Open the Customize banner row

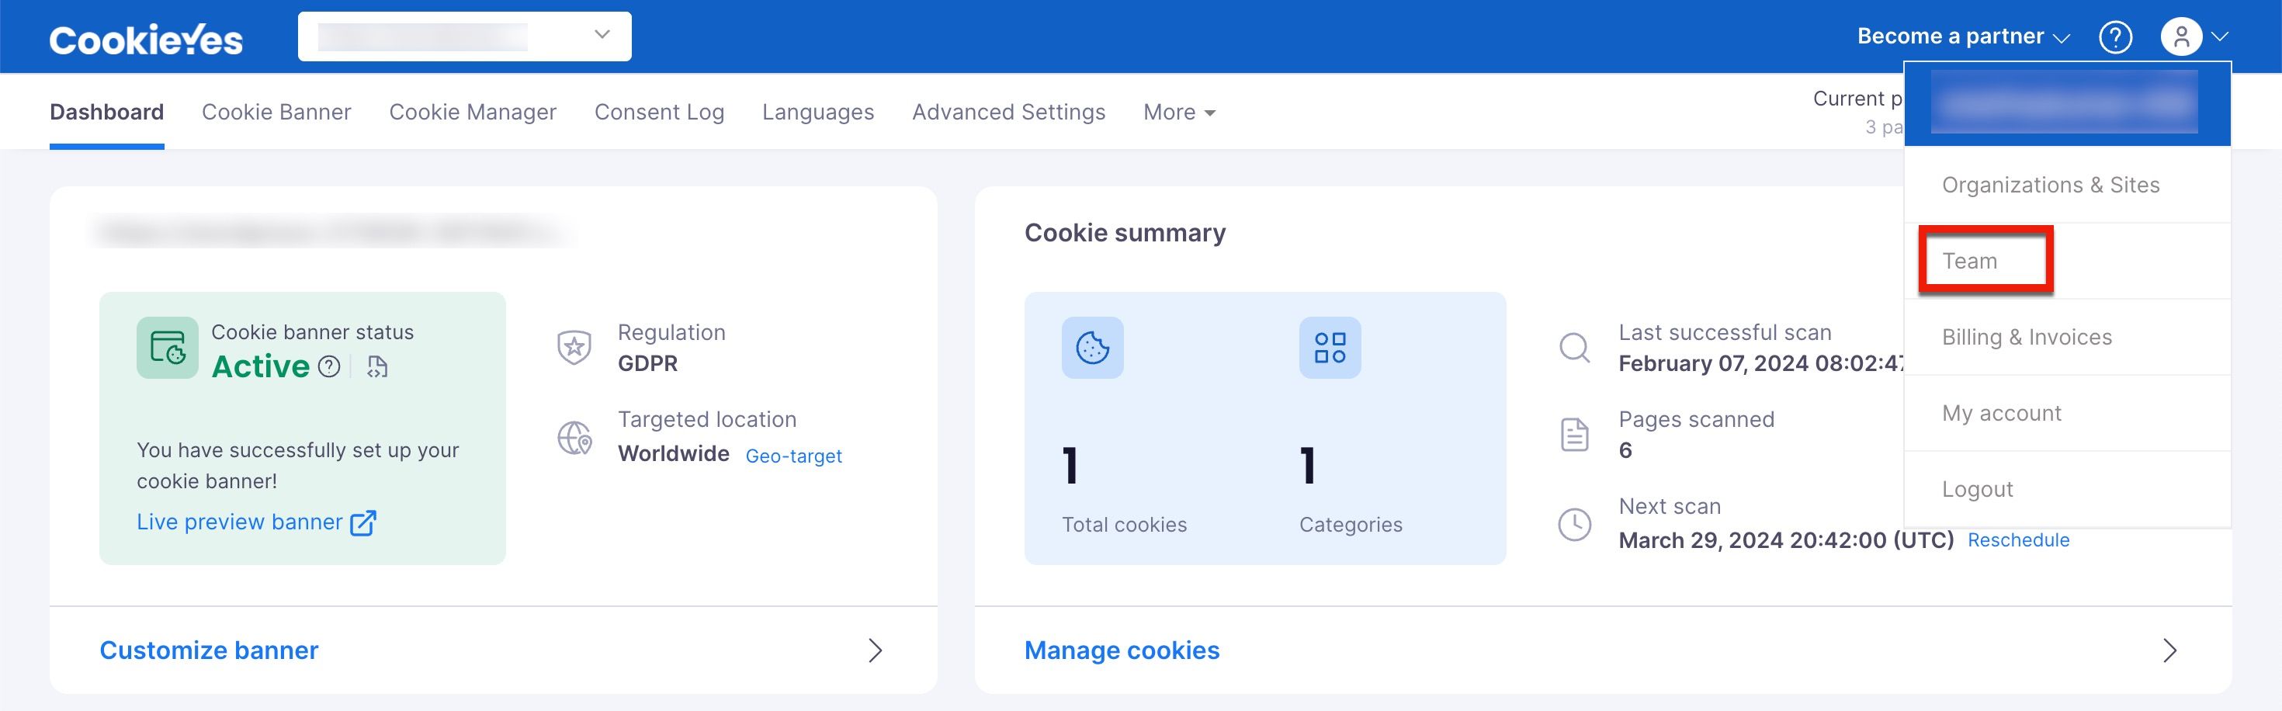tap(494, 650)
